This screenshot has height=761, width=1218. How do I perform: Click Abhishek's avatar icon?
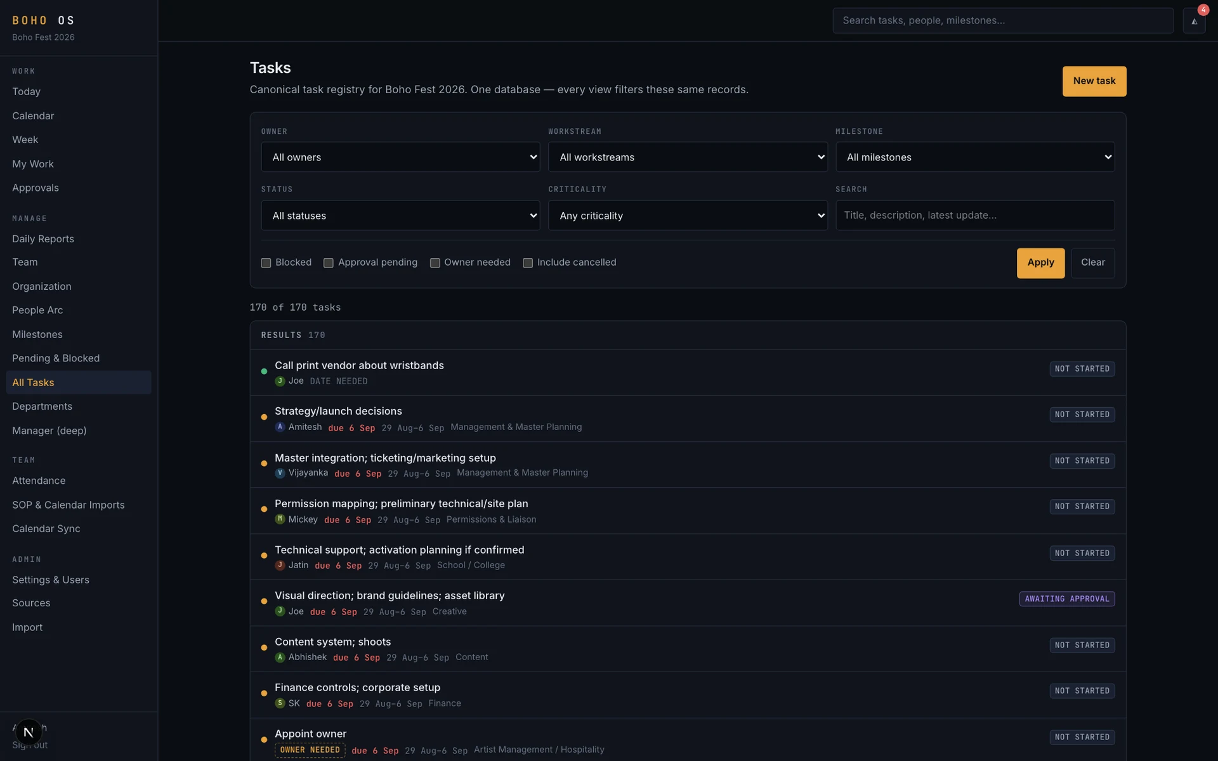[x=280, y=658]
